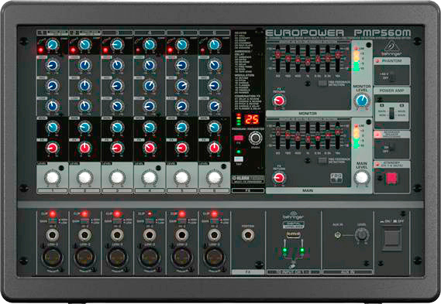Viewport: 441px width, 304px height.
Task: Toggle the red Standby button
Action: (x=391, y=178)
